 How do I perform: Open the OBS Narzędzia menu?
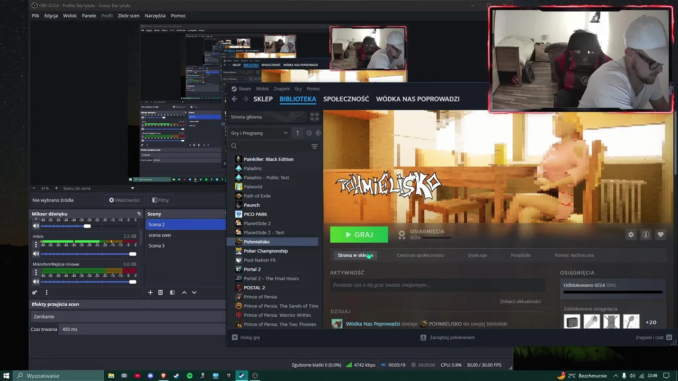(155, 15)
